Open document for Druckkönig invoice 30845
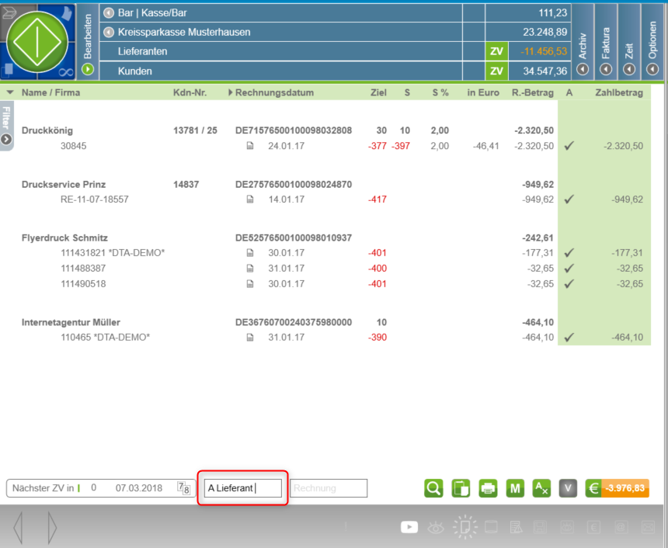This screenshot has height=548, width=668. [250, 146]
